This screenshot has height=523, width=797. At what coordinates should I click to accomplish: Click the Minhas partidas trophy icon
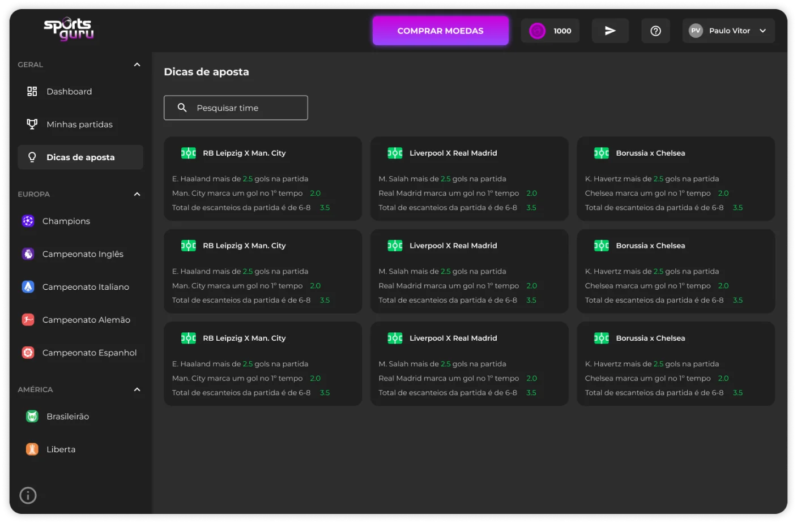pyautogui.click(x=32, y=124)
